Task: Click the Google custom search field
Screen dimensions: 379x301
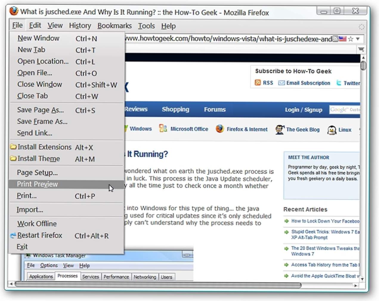Action: pyautogui.click(x=345, y=110)
